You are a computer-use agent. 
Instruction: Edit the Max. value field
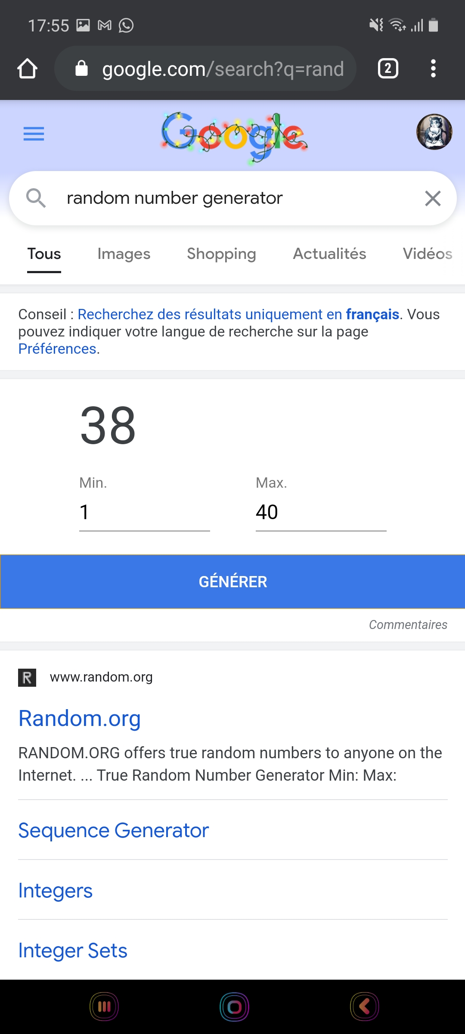[x=321, y=512]
